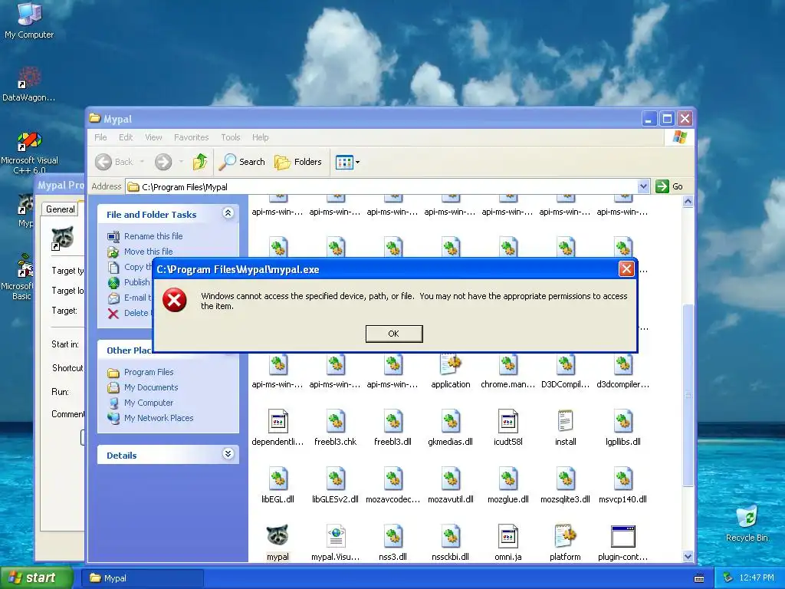The image size is (785, 589).
Task: Select the mozglue.dll file icon
Action: click(508, 479)
